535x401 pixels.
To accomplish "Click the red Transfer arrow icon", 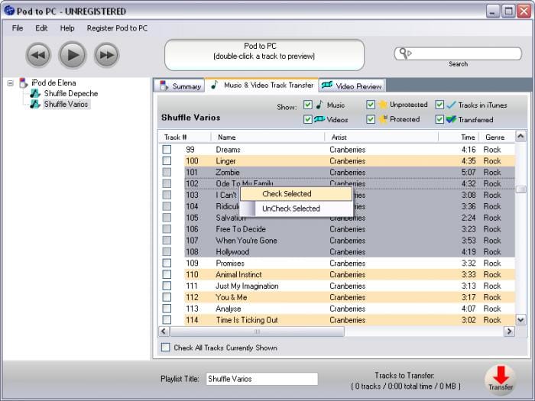I will [x=501, y=375].
